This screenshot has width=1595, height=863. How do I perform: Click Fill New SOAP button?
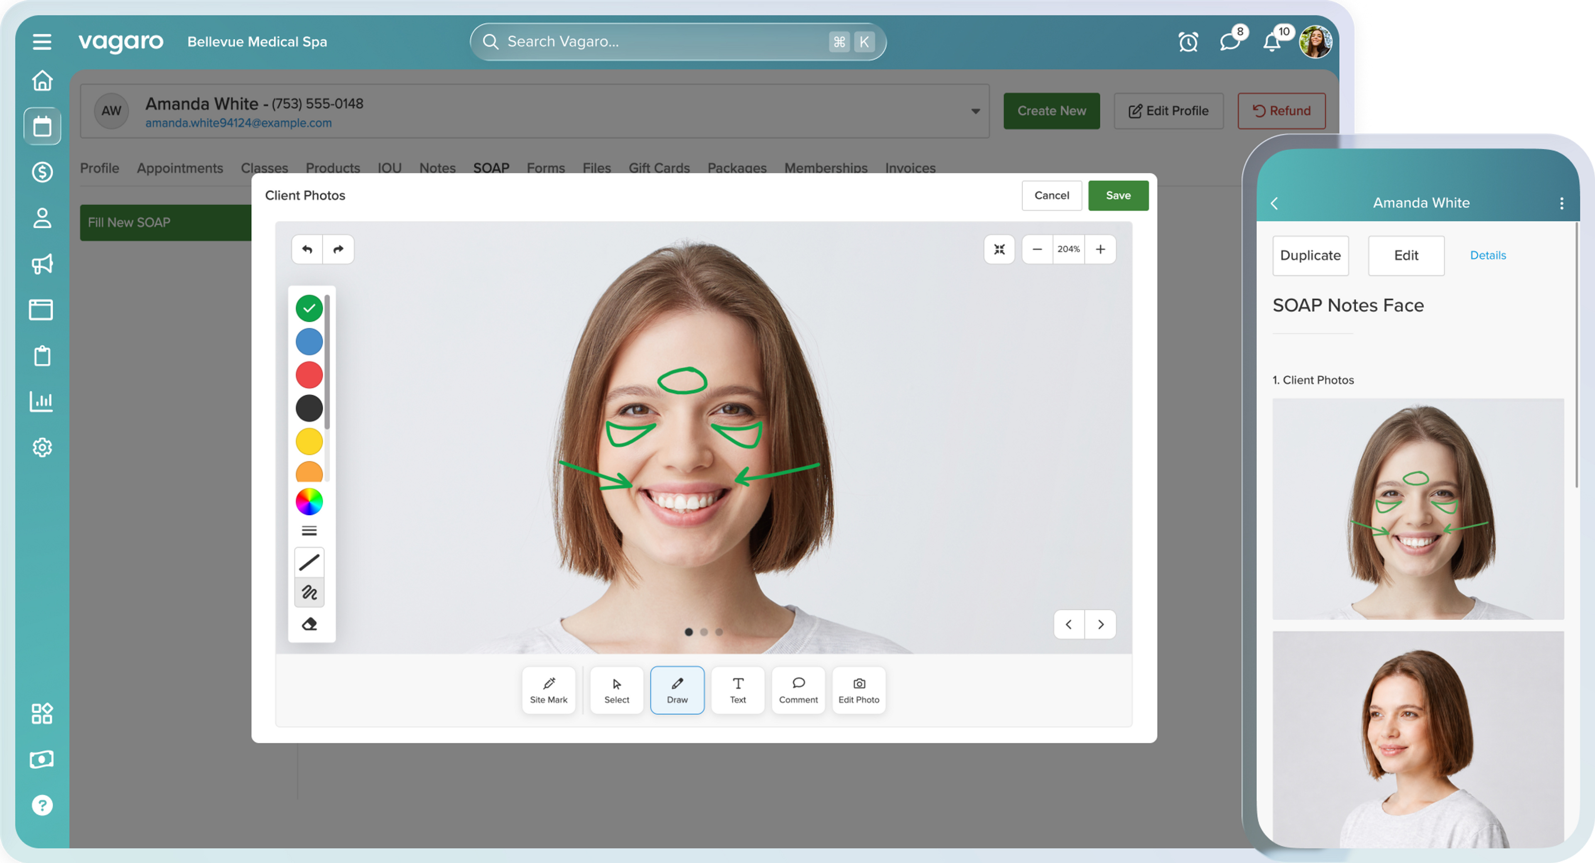tap(166, 223)
